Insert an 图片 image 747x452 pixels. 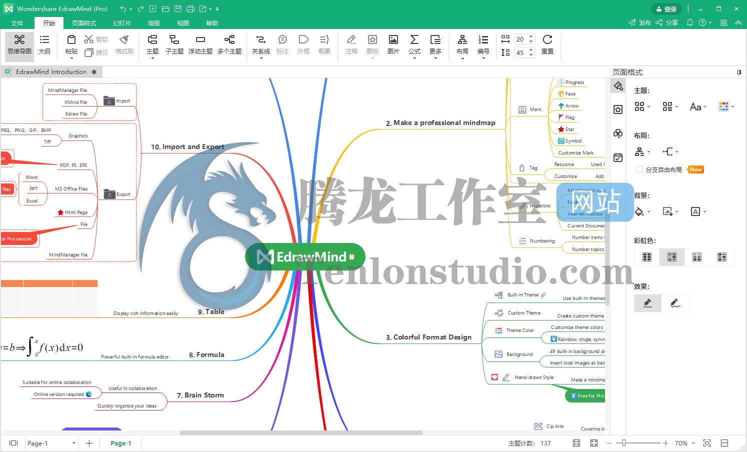click(x=393, y=45)
